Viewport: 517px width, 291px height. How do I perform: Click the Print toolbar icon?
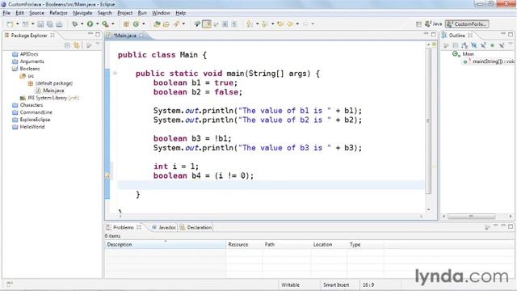[x=59, y=23]
